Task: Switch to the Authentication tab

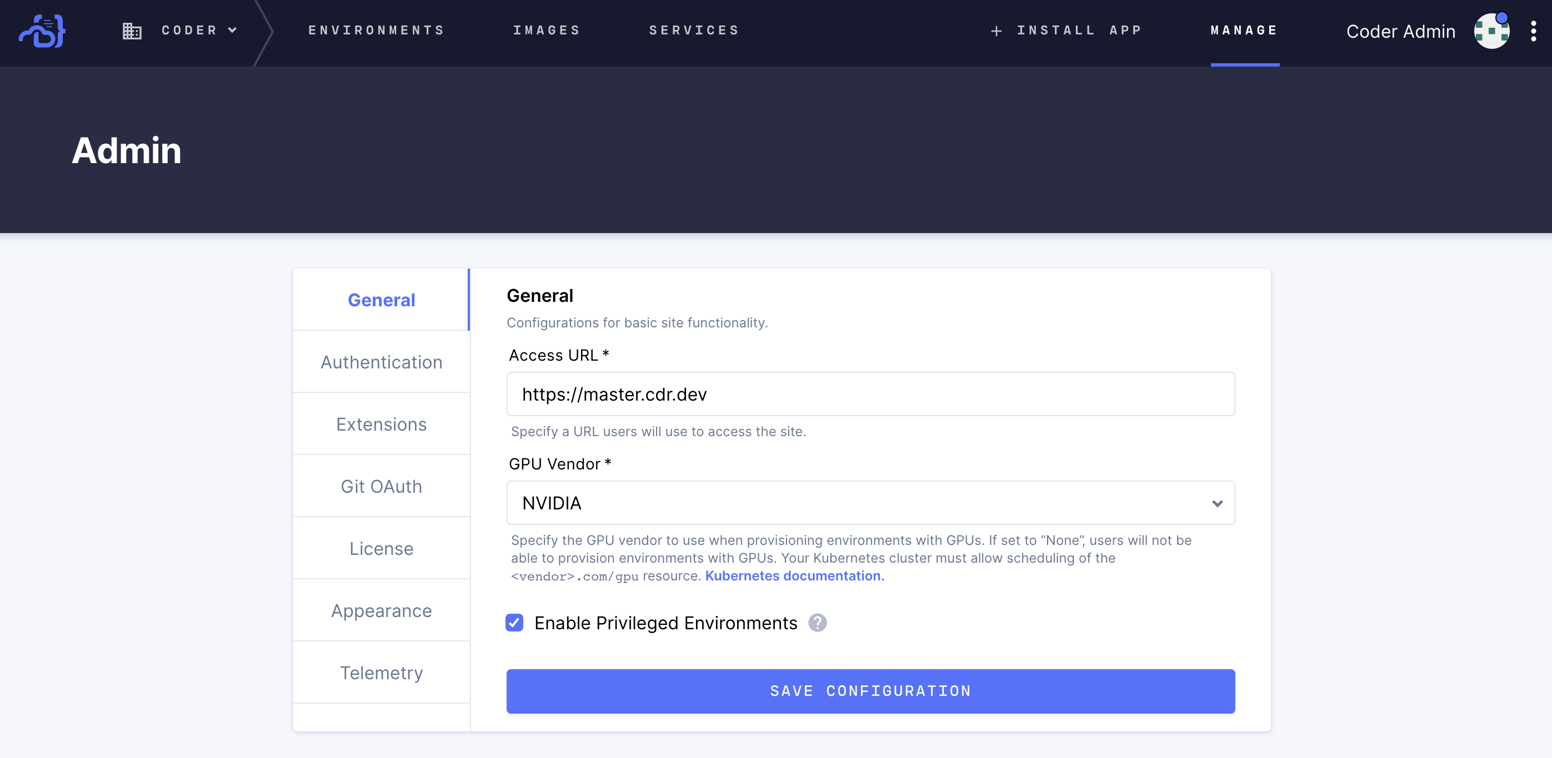Action: point(382,362)
